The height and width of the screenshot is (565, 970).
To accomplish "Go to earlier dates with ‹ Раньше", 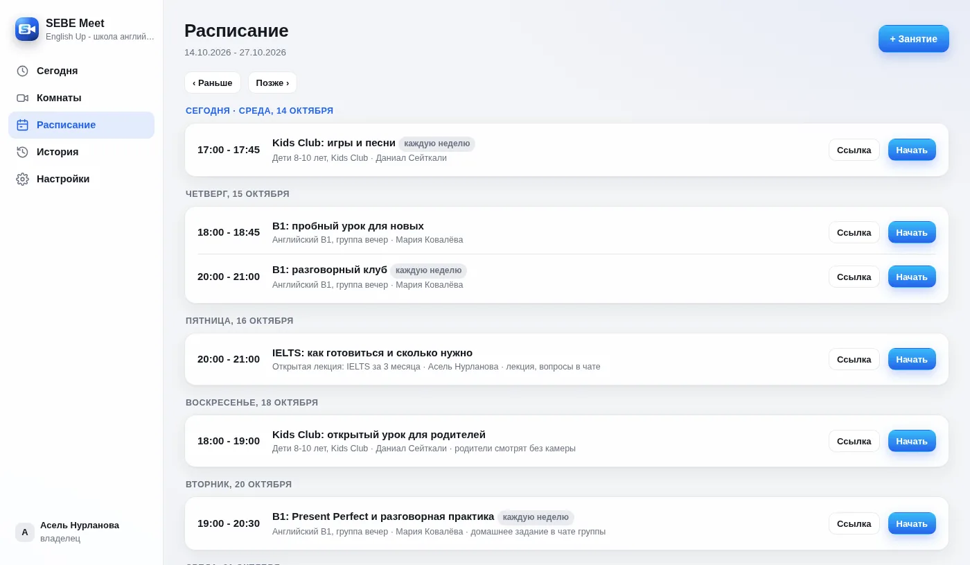I will point(212,82).
